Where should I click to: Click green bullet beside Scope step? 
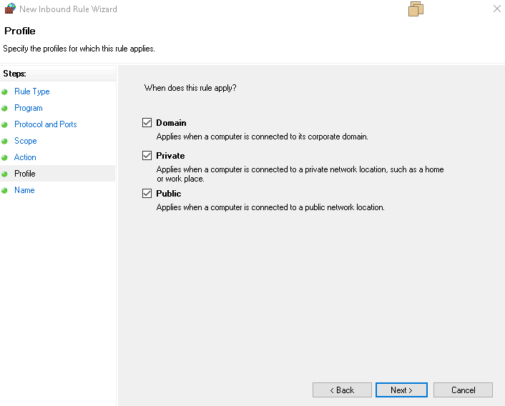pos(4,142)
